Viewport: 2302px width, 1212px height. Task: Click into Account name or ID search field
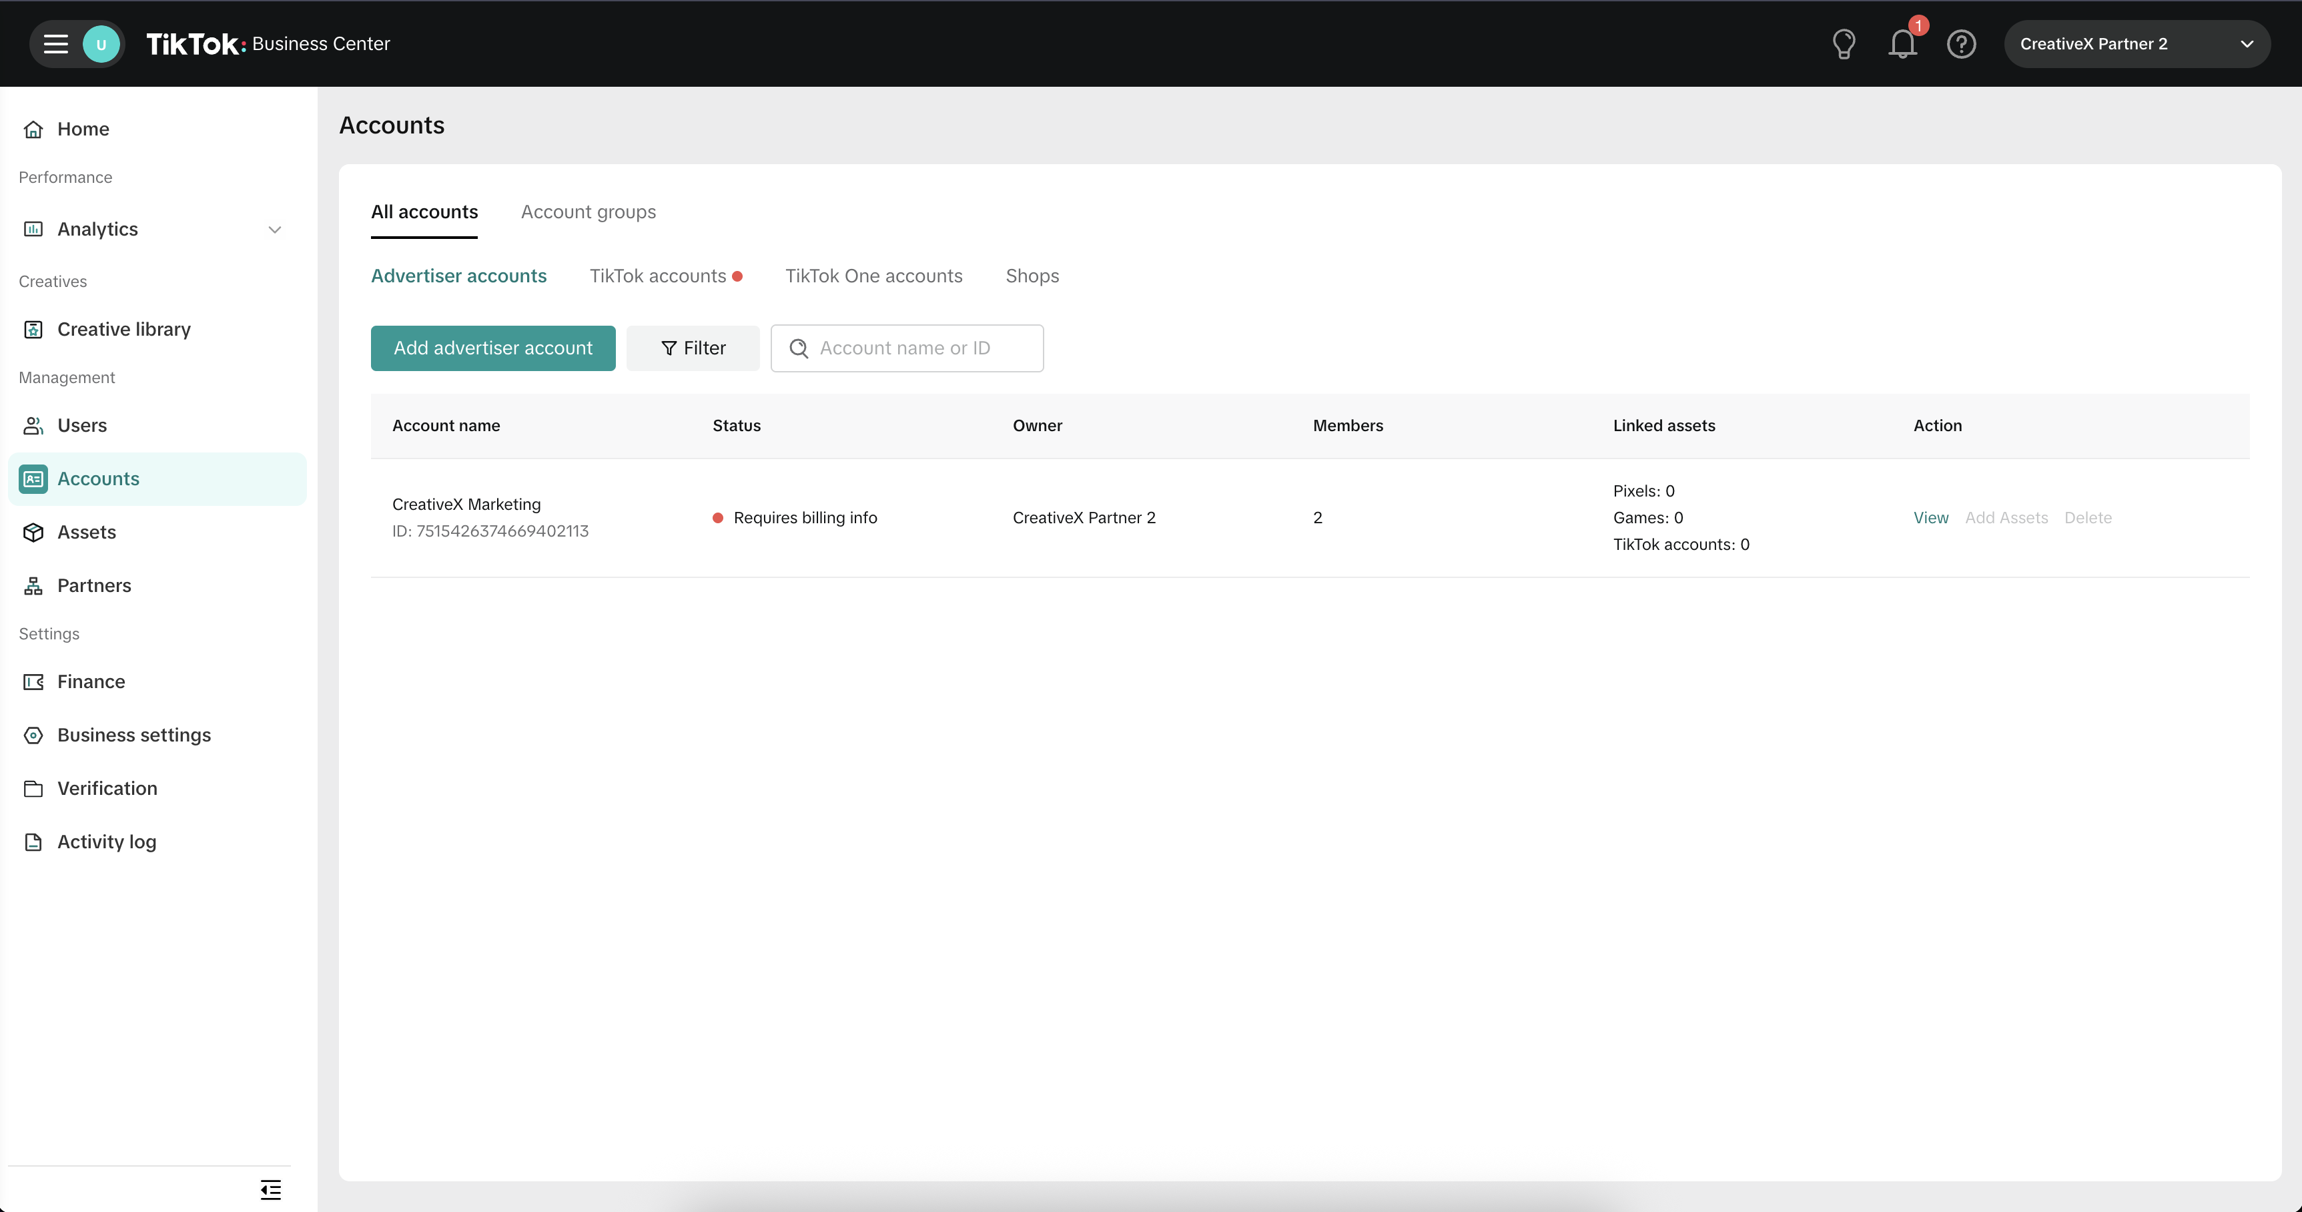(907, 348)
